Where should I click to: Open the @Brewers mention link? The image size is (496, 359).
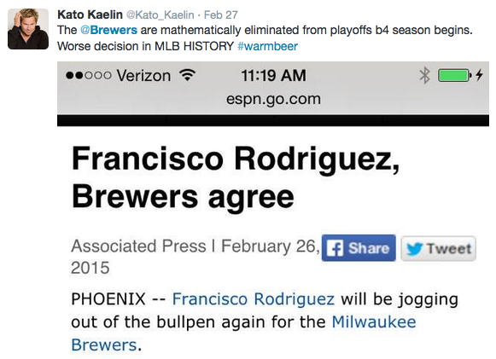coord(108,30)
